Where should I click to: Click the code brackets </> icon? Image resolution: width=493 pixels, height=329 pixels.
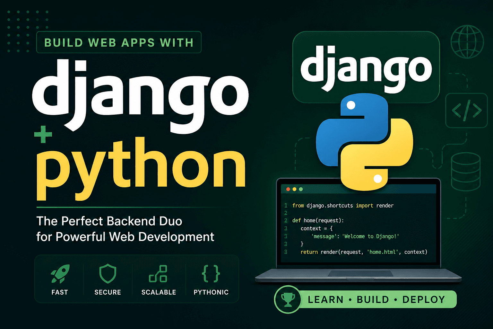[x=467, y=110]
